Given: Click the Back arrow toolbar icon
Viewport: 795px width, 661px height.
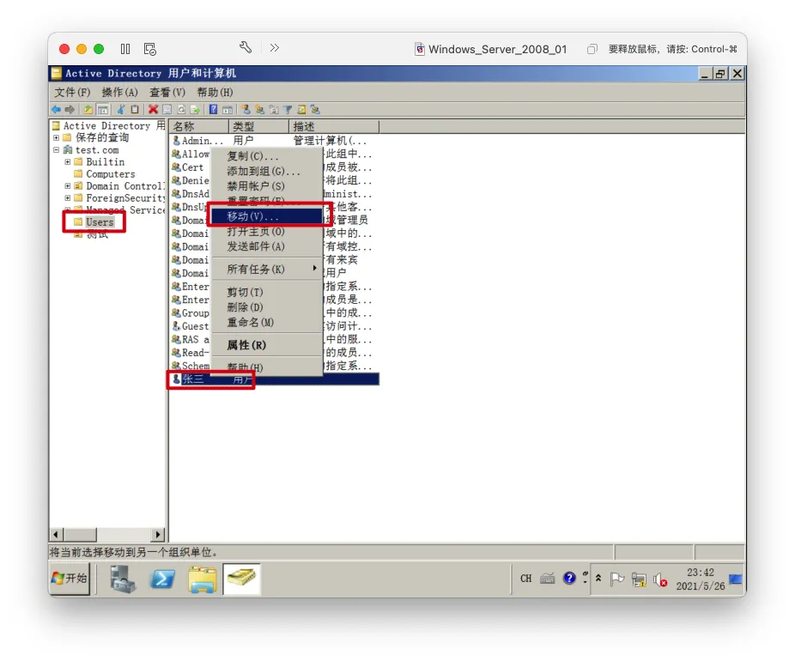Looking at the screenshot, I should coord(56,110).
